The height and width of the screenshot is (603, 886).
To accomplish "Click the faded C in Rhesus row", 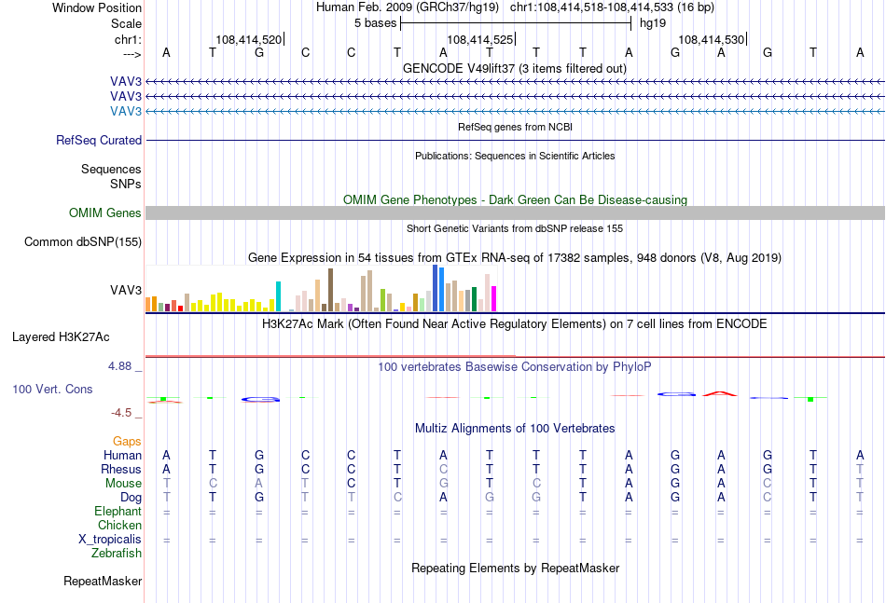I will [444, 469].
